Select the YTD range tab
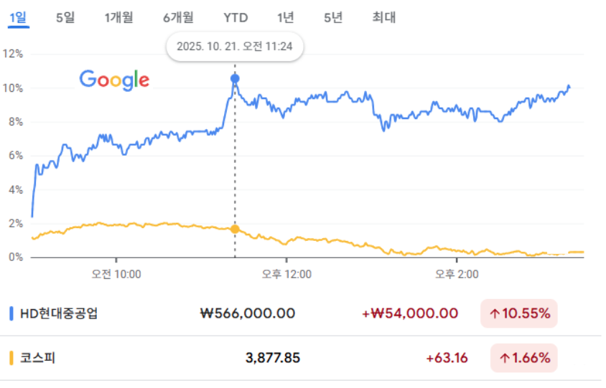Screen dimensions: 606x388 tap(236, 18)
